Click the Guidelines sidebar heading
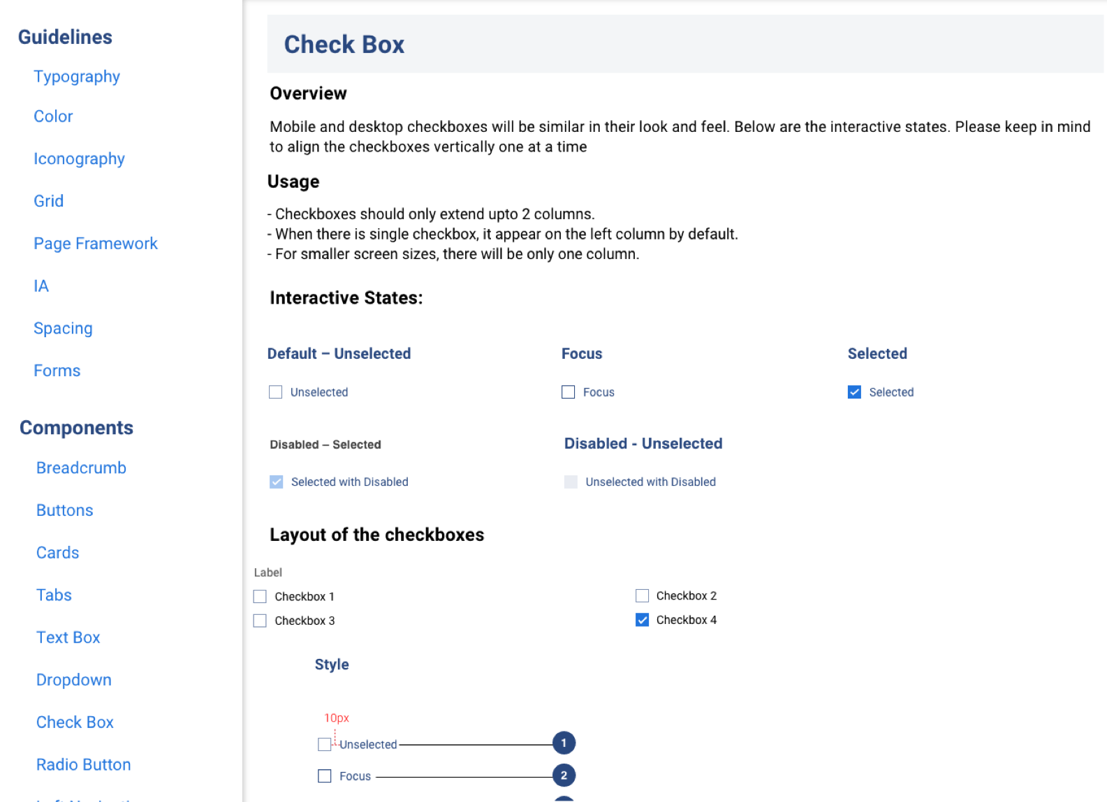This screenshot has height=802, width=1107. coord(65,37)
